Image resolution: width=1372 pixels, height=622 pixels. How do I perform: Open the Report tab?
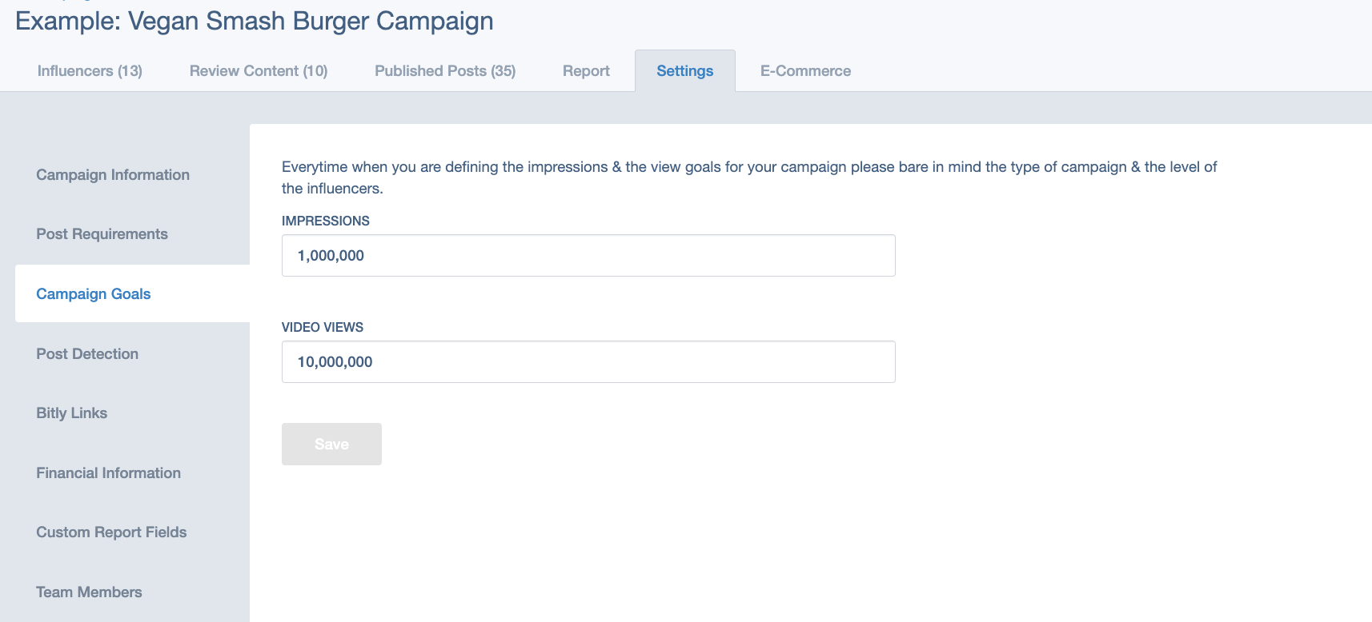click(x=586, y=71)
